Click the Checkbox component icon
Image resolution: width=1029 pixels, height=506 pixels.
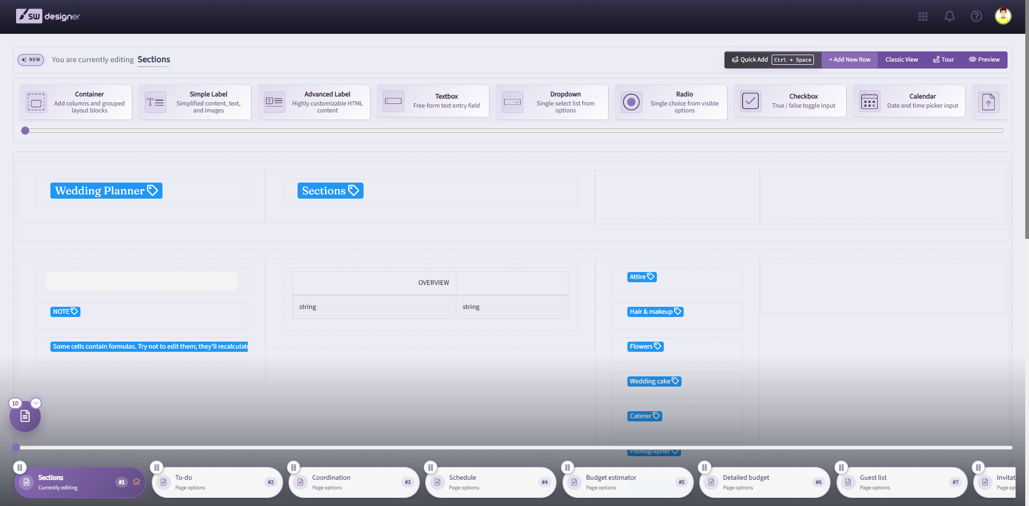click(751, 101)
